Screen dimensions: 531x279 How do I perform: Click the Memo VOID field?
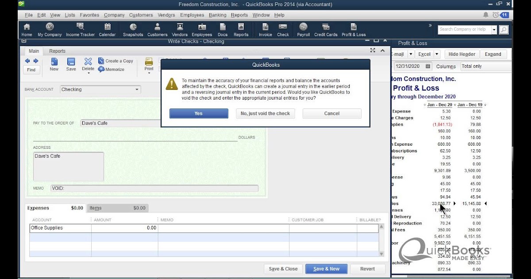pyautogui.click(x=154, y=188)
